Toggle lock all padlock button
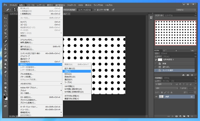 (171, 92)
